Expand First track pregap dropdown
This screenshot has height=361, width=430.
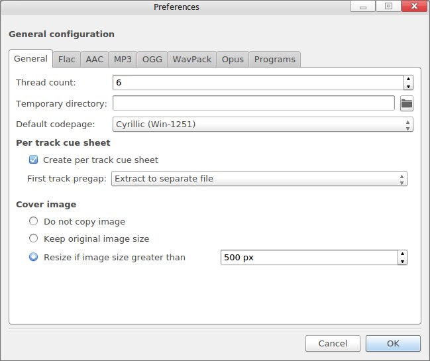coord(258,178)
